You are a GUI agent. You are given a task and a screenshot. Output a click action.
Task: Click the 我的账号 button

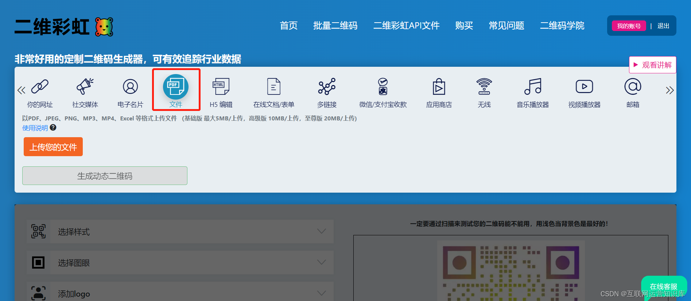(629, 26)
